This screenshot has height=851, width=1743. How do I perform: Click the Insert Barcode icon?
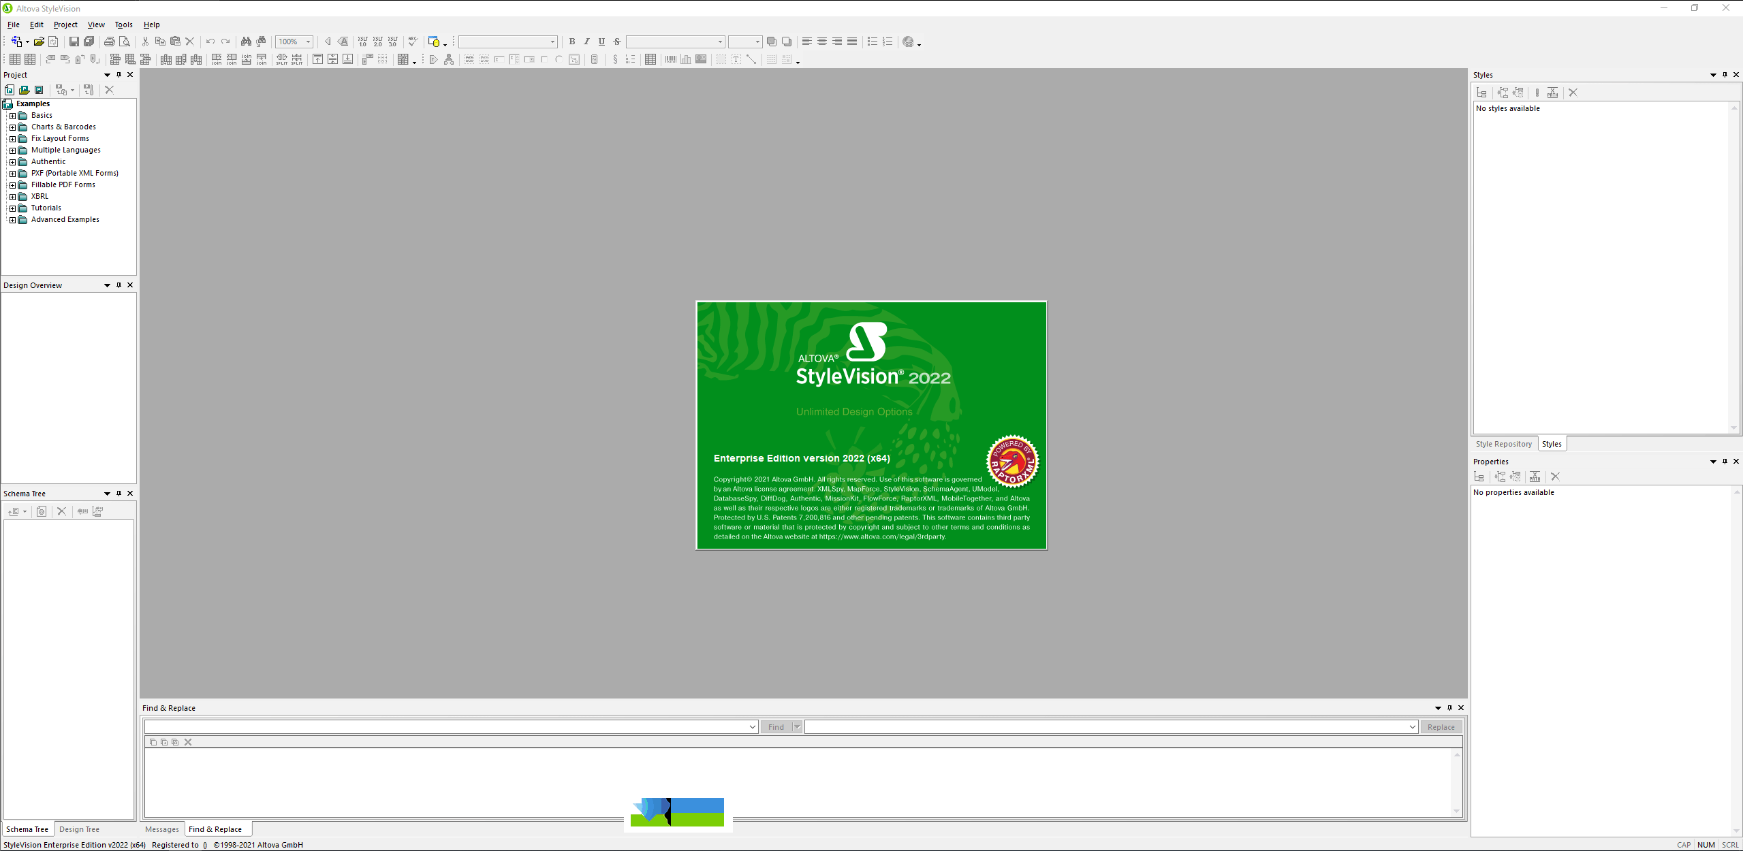(671, 59)
